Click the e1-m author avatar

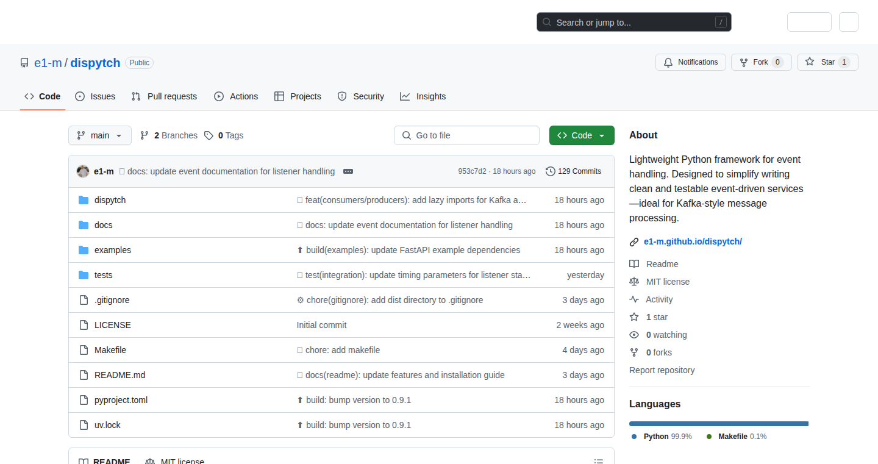click(x=83, y=171)
